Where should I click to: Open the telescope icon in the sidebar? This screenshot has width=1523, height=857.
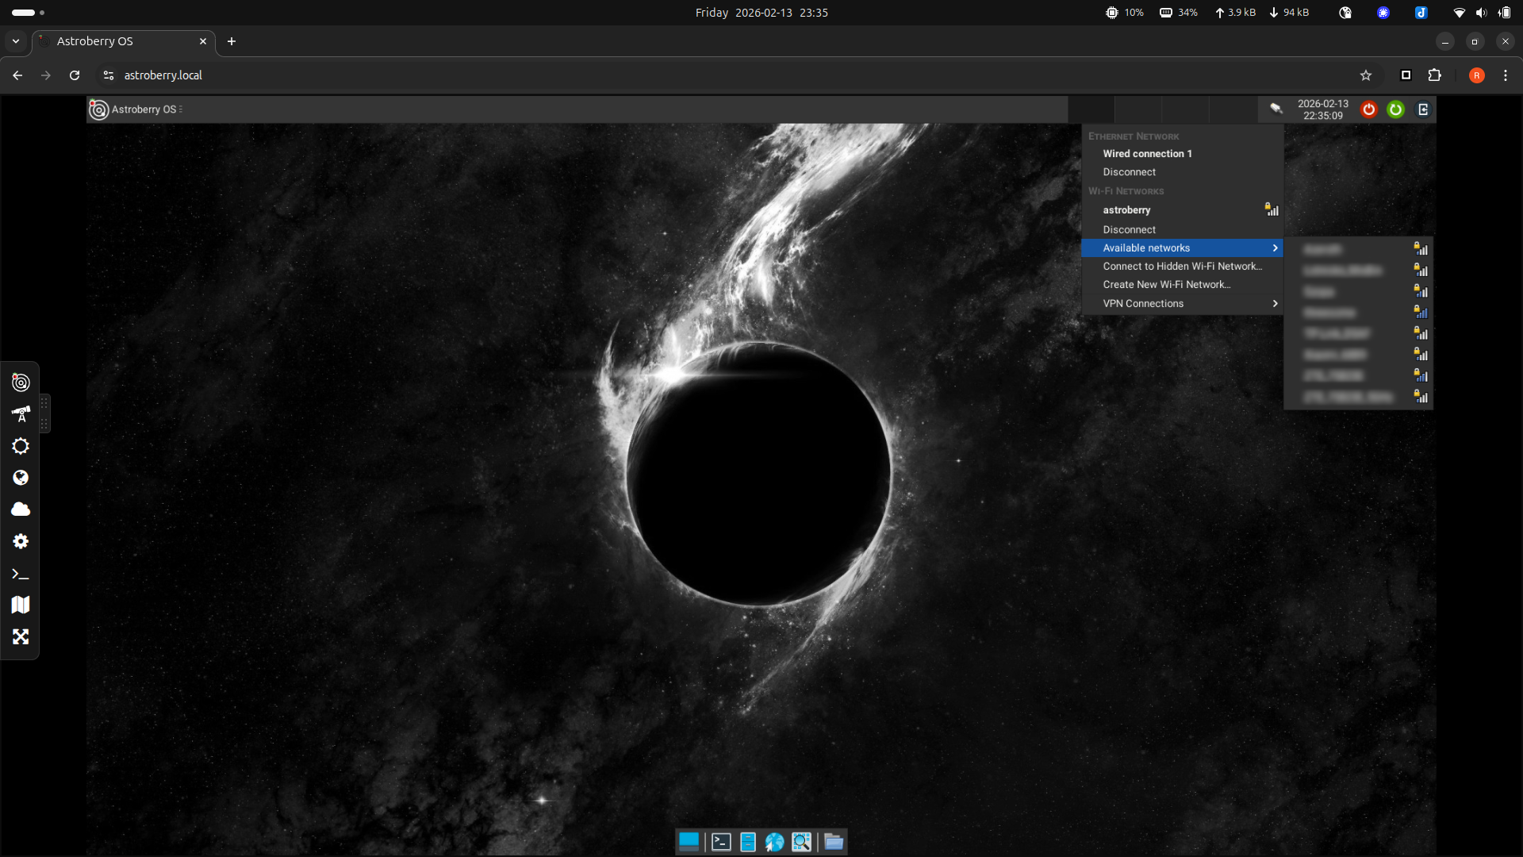(21, 414)
